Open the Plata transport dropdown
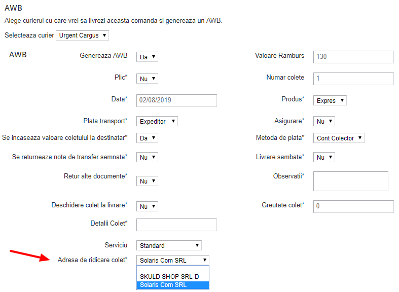The height and width of the screenshot is (292, 399). [x=157, y=122]
